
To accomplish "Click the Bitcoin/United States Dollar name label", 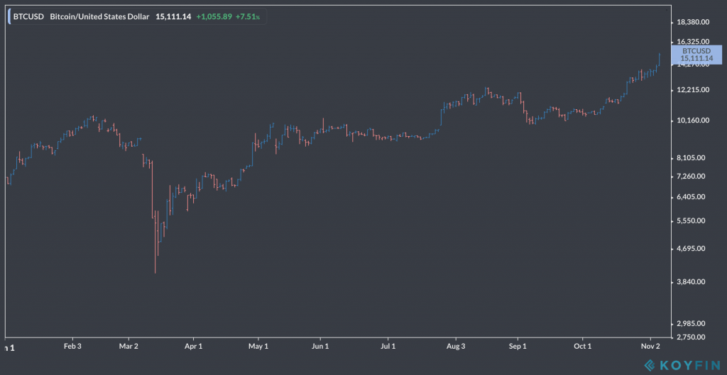I will coord(99,17).
